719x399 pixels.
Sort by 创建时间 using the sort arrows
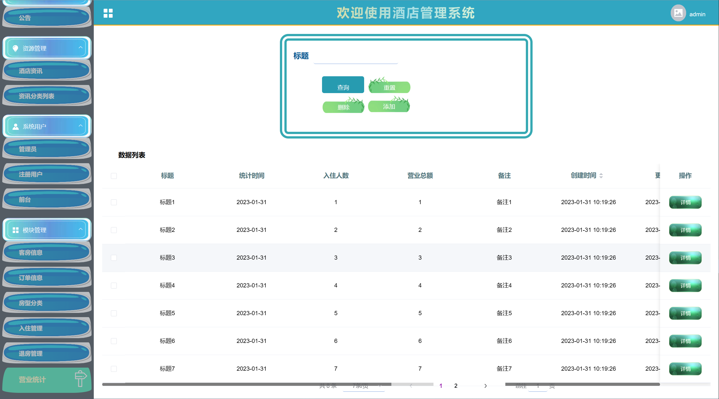point(601,176)
